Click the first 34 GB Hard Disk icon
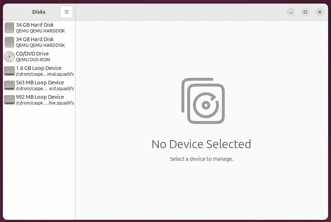 click(x=9, y=28)
